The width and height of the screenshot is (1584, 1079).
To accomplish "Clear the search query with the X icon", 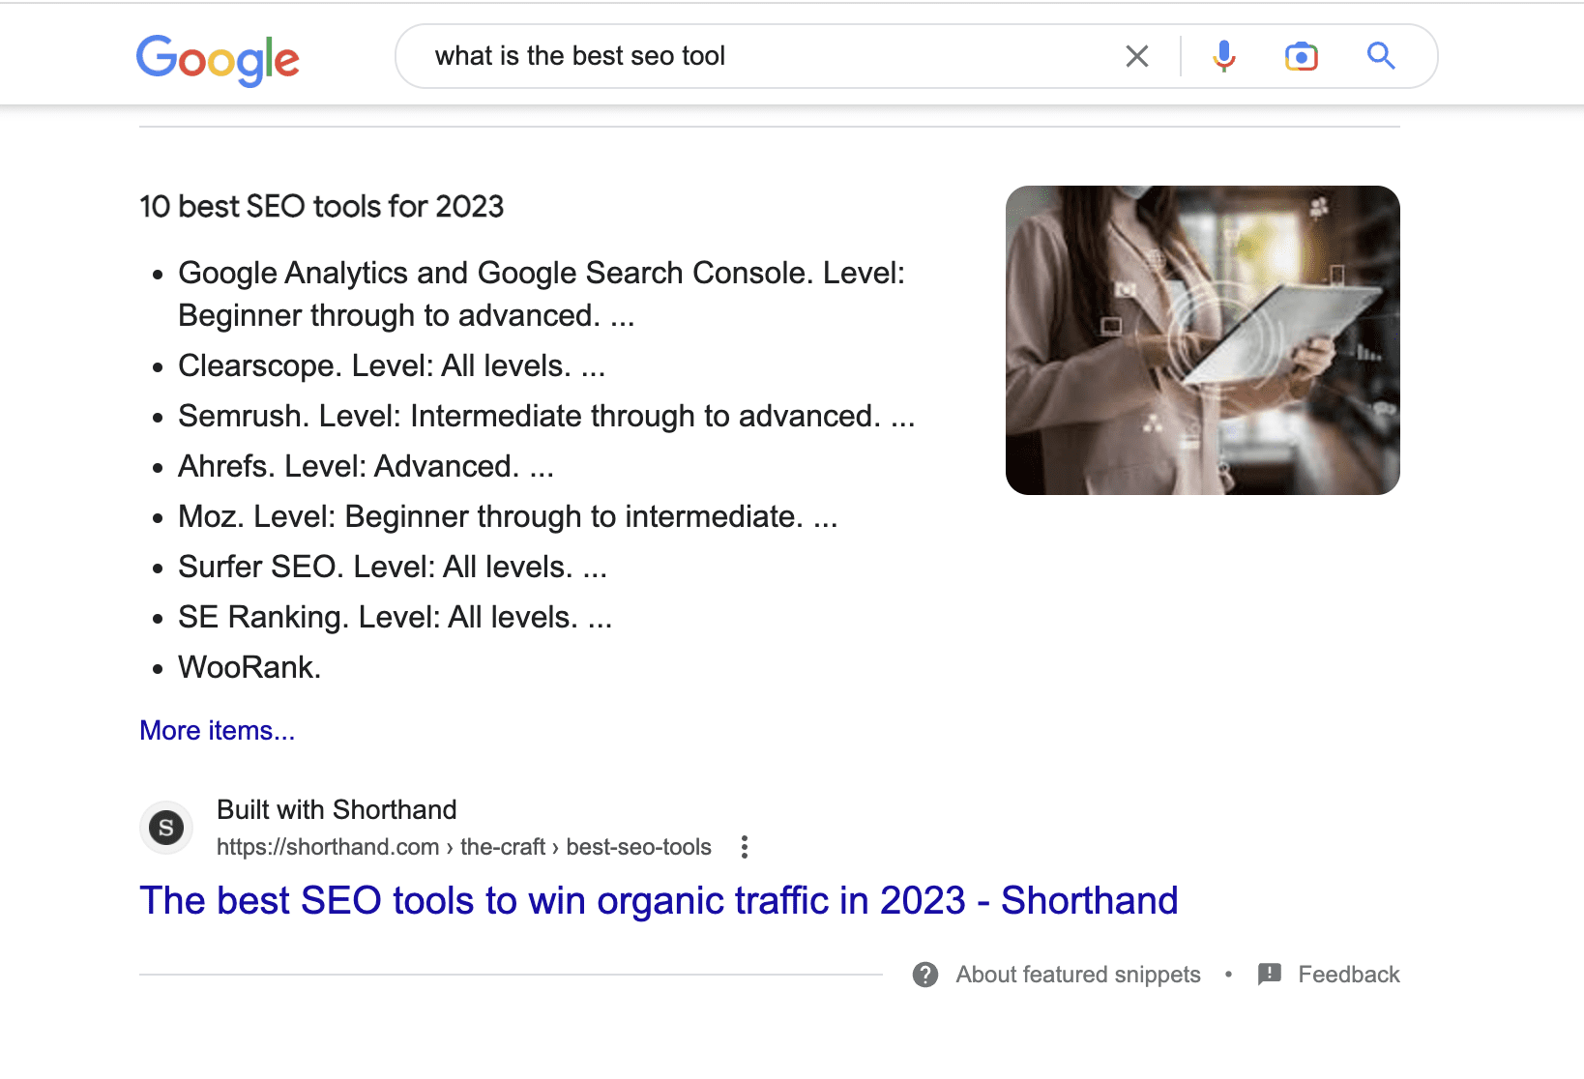I will point(1137,56).
